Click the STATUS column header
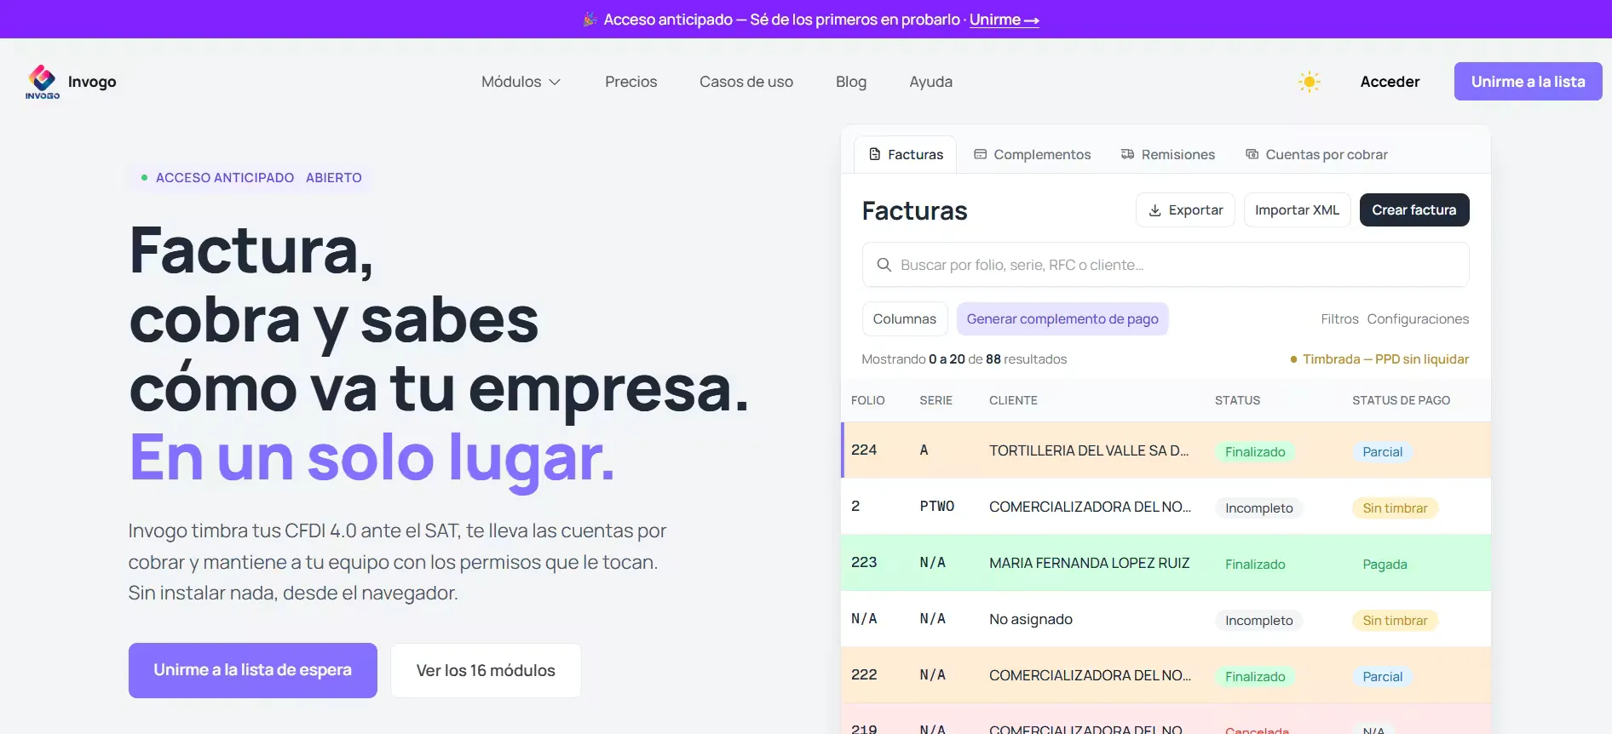The height and width of the screenshot is (734, 1612). click(x=1237, y=400)
